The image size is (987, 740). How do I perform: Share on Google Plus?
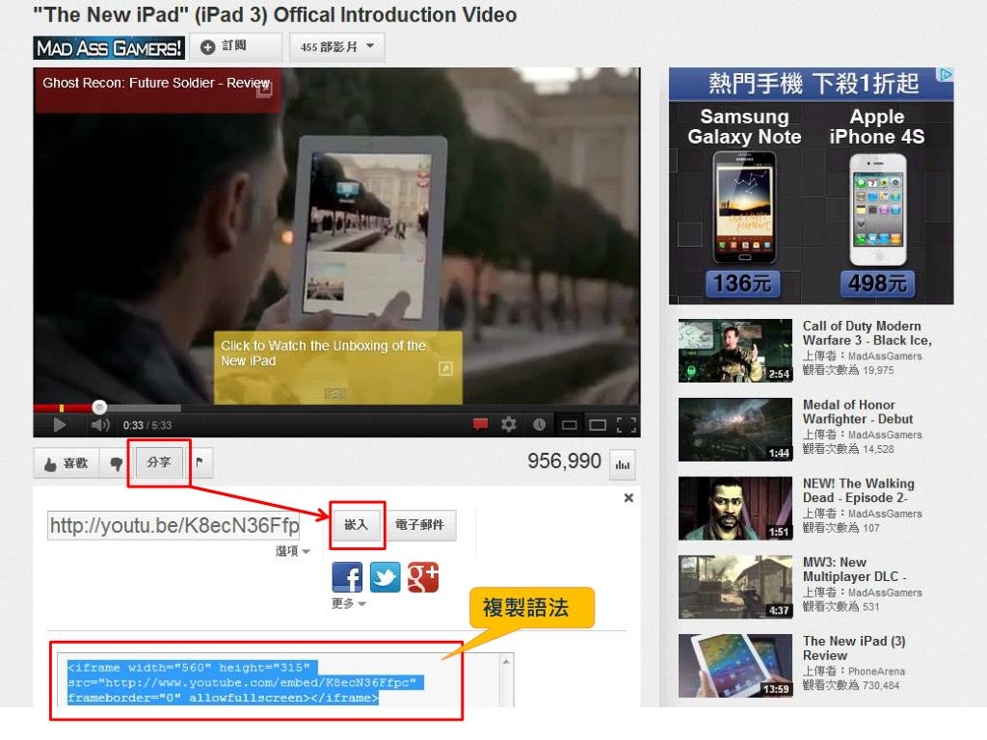click(423, 577)
